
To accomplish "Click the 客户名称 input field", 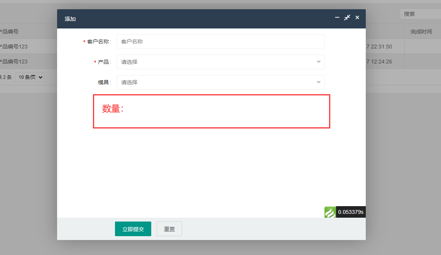I will (221, 42).
